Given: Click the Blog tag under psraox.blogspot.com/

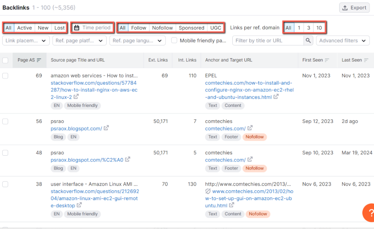Looking at the screenshot, I should click(58, 137).
